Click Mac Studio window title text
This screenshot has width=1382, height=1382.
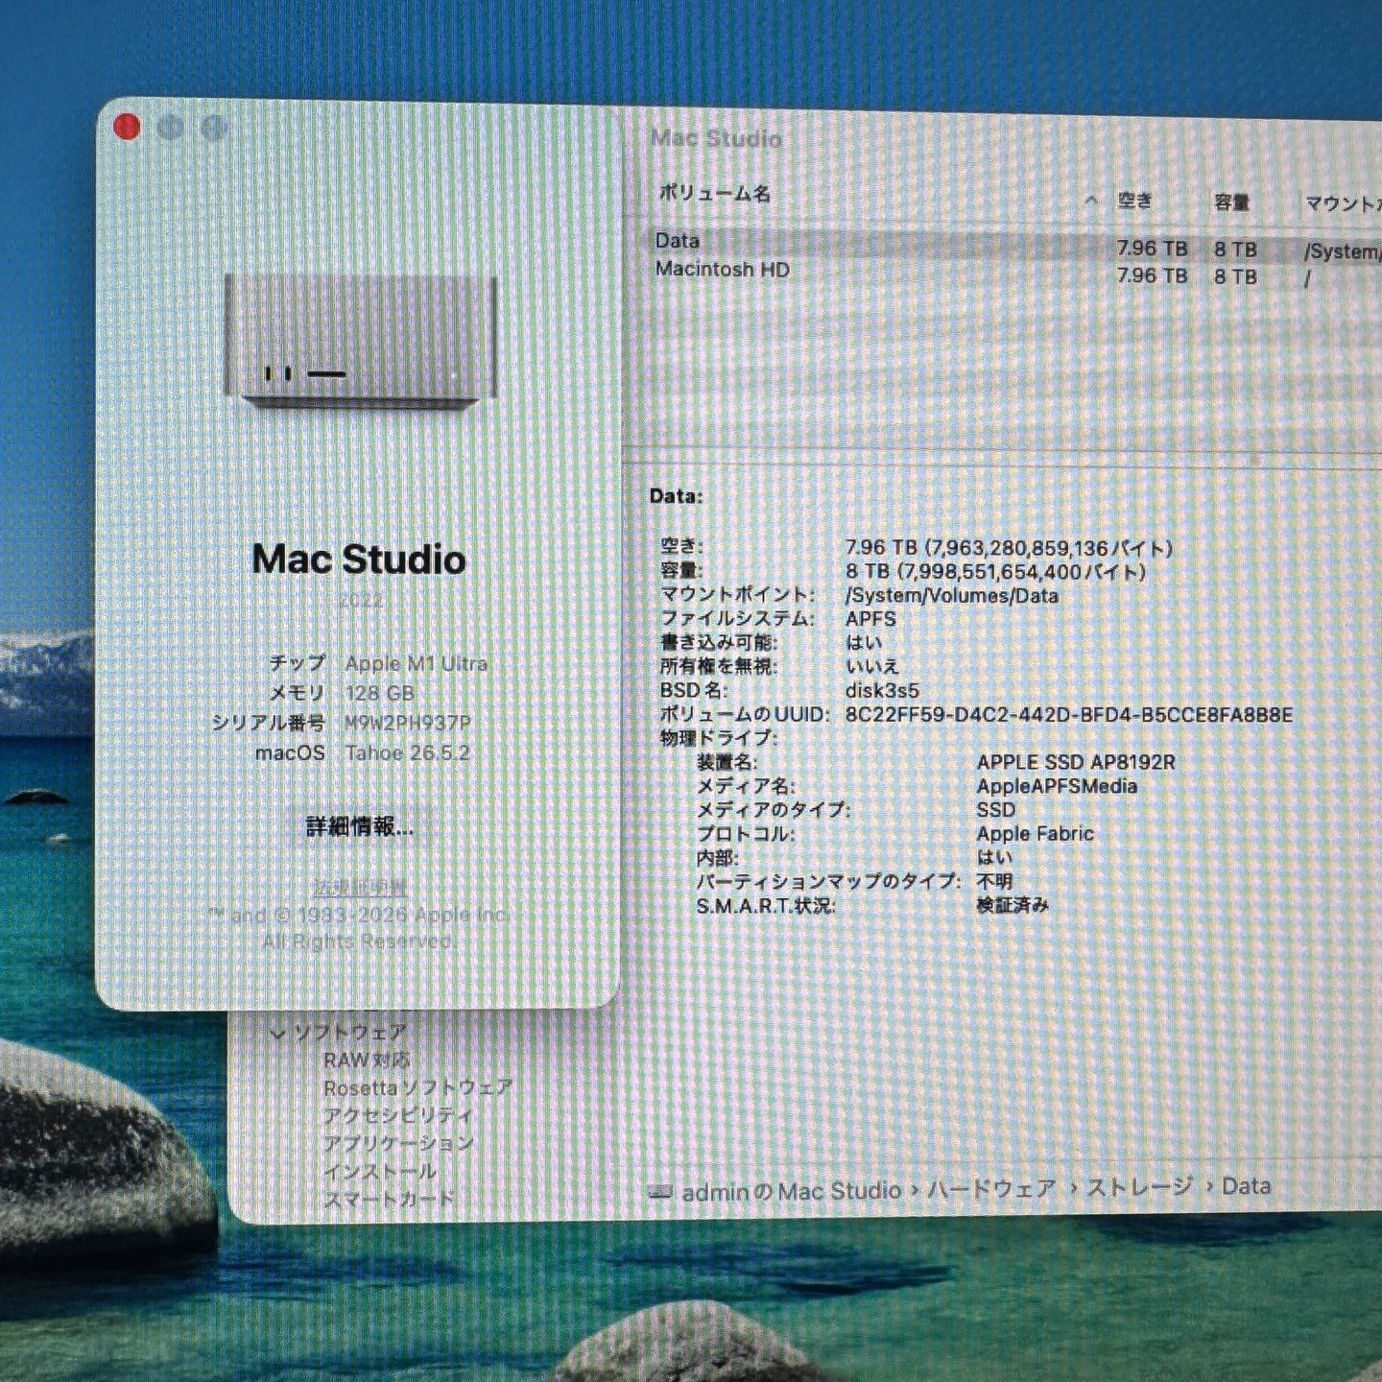click(x=717, y=138)
